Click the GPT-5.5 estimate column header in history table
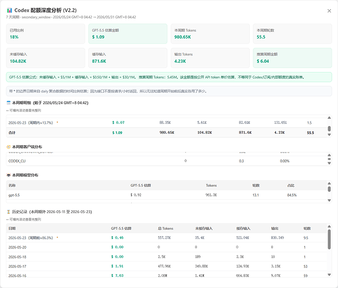Viewport: 338px width, 288px height. coord(121,229)
